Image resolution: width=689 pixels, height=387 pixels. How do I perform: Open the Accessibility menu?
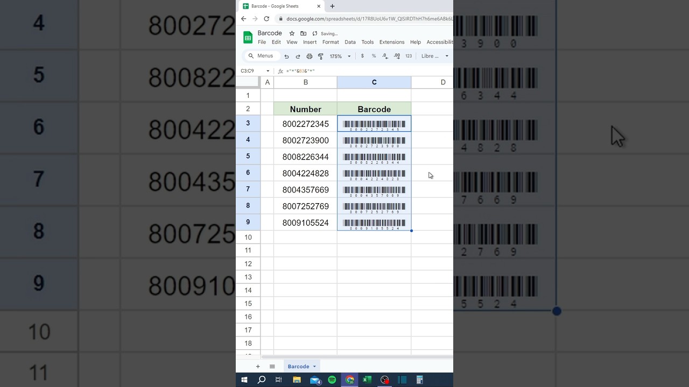[440, 42]
